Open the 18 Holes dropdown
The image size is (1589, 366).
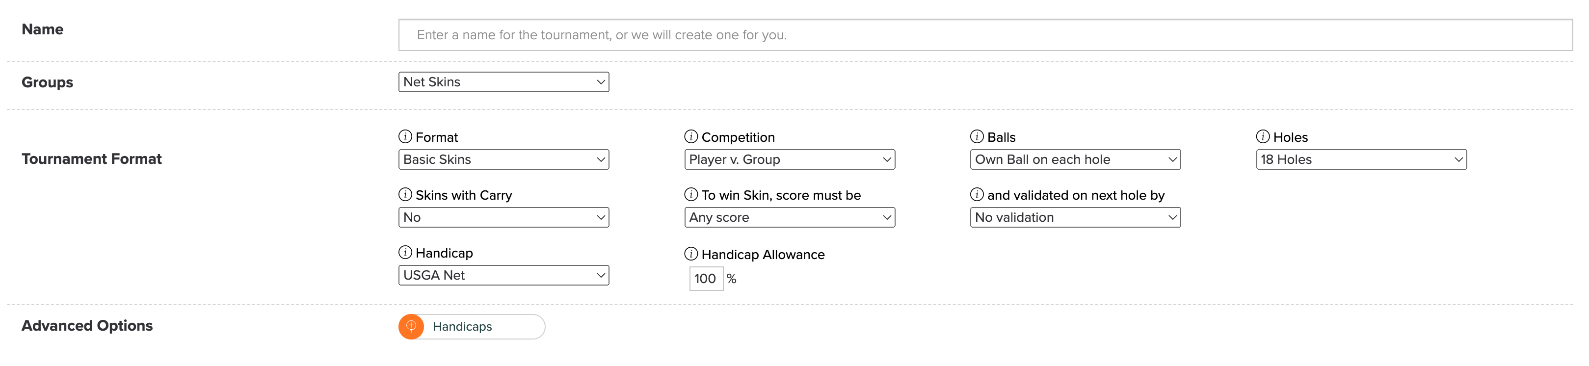(x=1361, y=159)
